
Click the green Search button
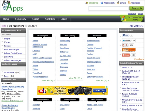click(136, 8)
